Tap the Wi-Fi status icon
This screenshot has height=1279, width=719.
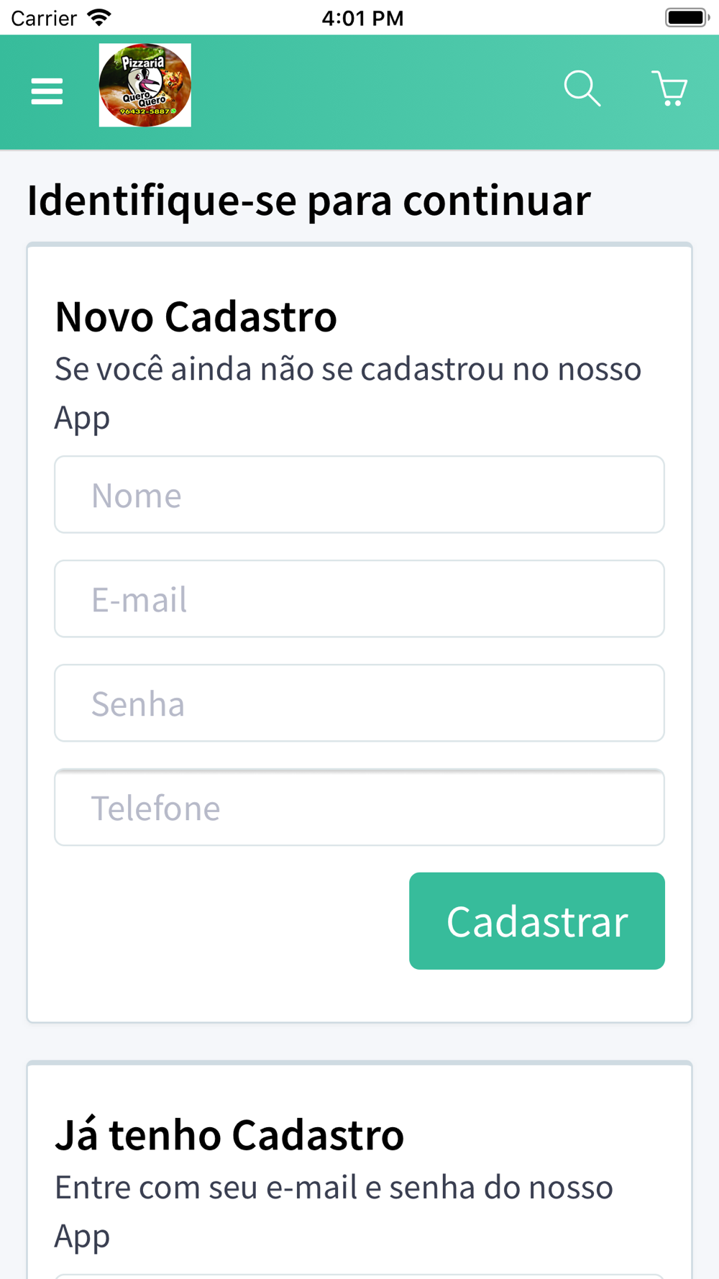click(x=99, y=17)
